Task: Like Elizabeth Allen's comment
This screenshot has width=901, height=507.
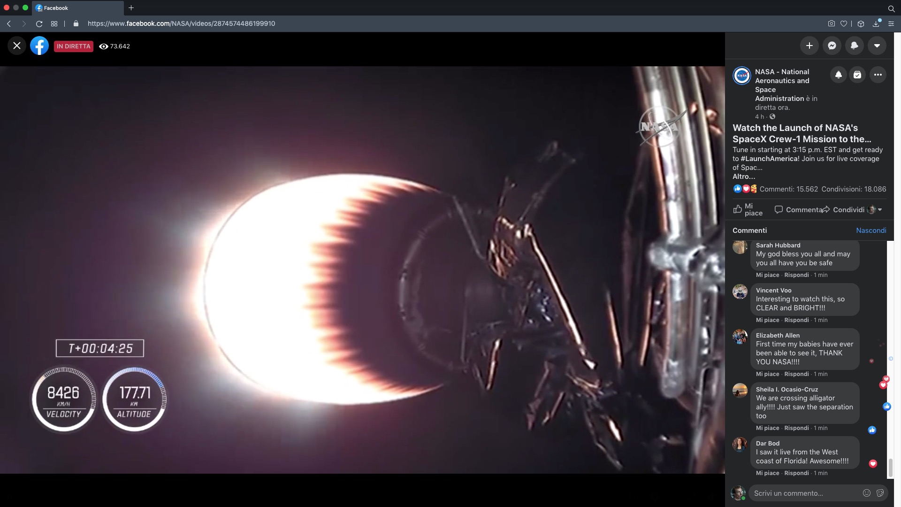Action: (x=767, y=374)
